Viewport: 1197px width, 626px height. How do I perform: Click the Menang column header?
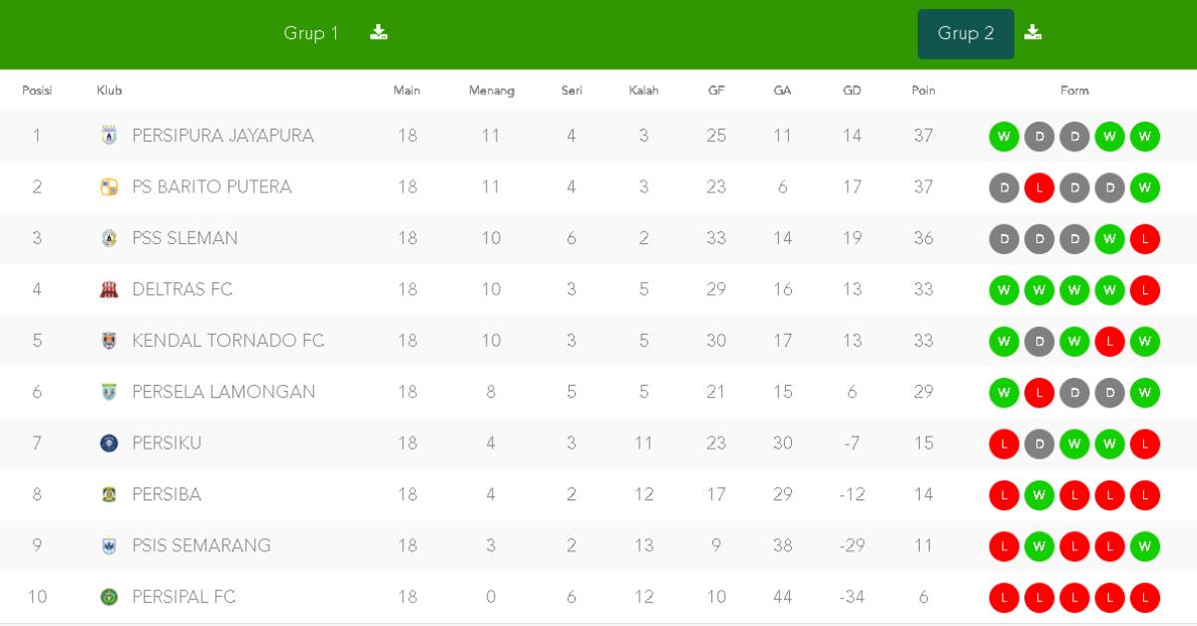click(x=491, y=90)
